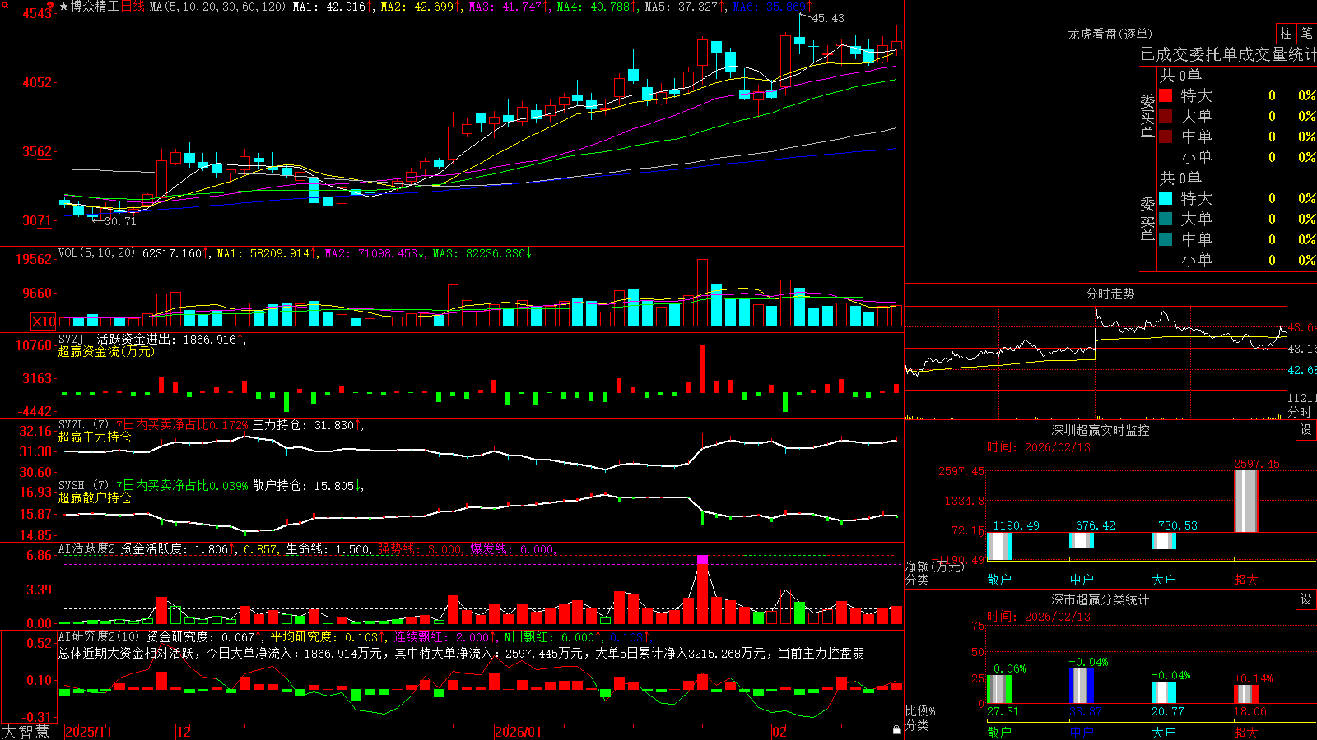Click the 超赢资金流(万元) label

pyautogui.click(x=106, y=351)
